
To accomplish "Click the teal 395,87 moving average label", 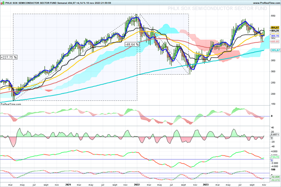I will 275,50.
